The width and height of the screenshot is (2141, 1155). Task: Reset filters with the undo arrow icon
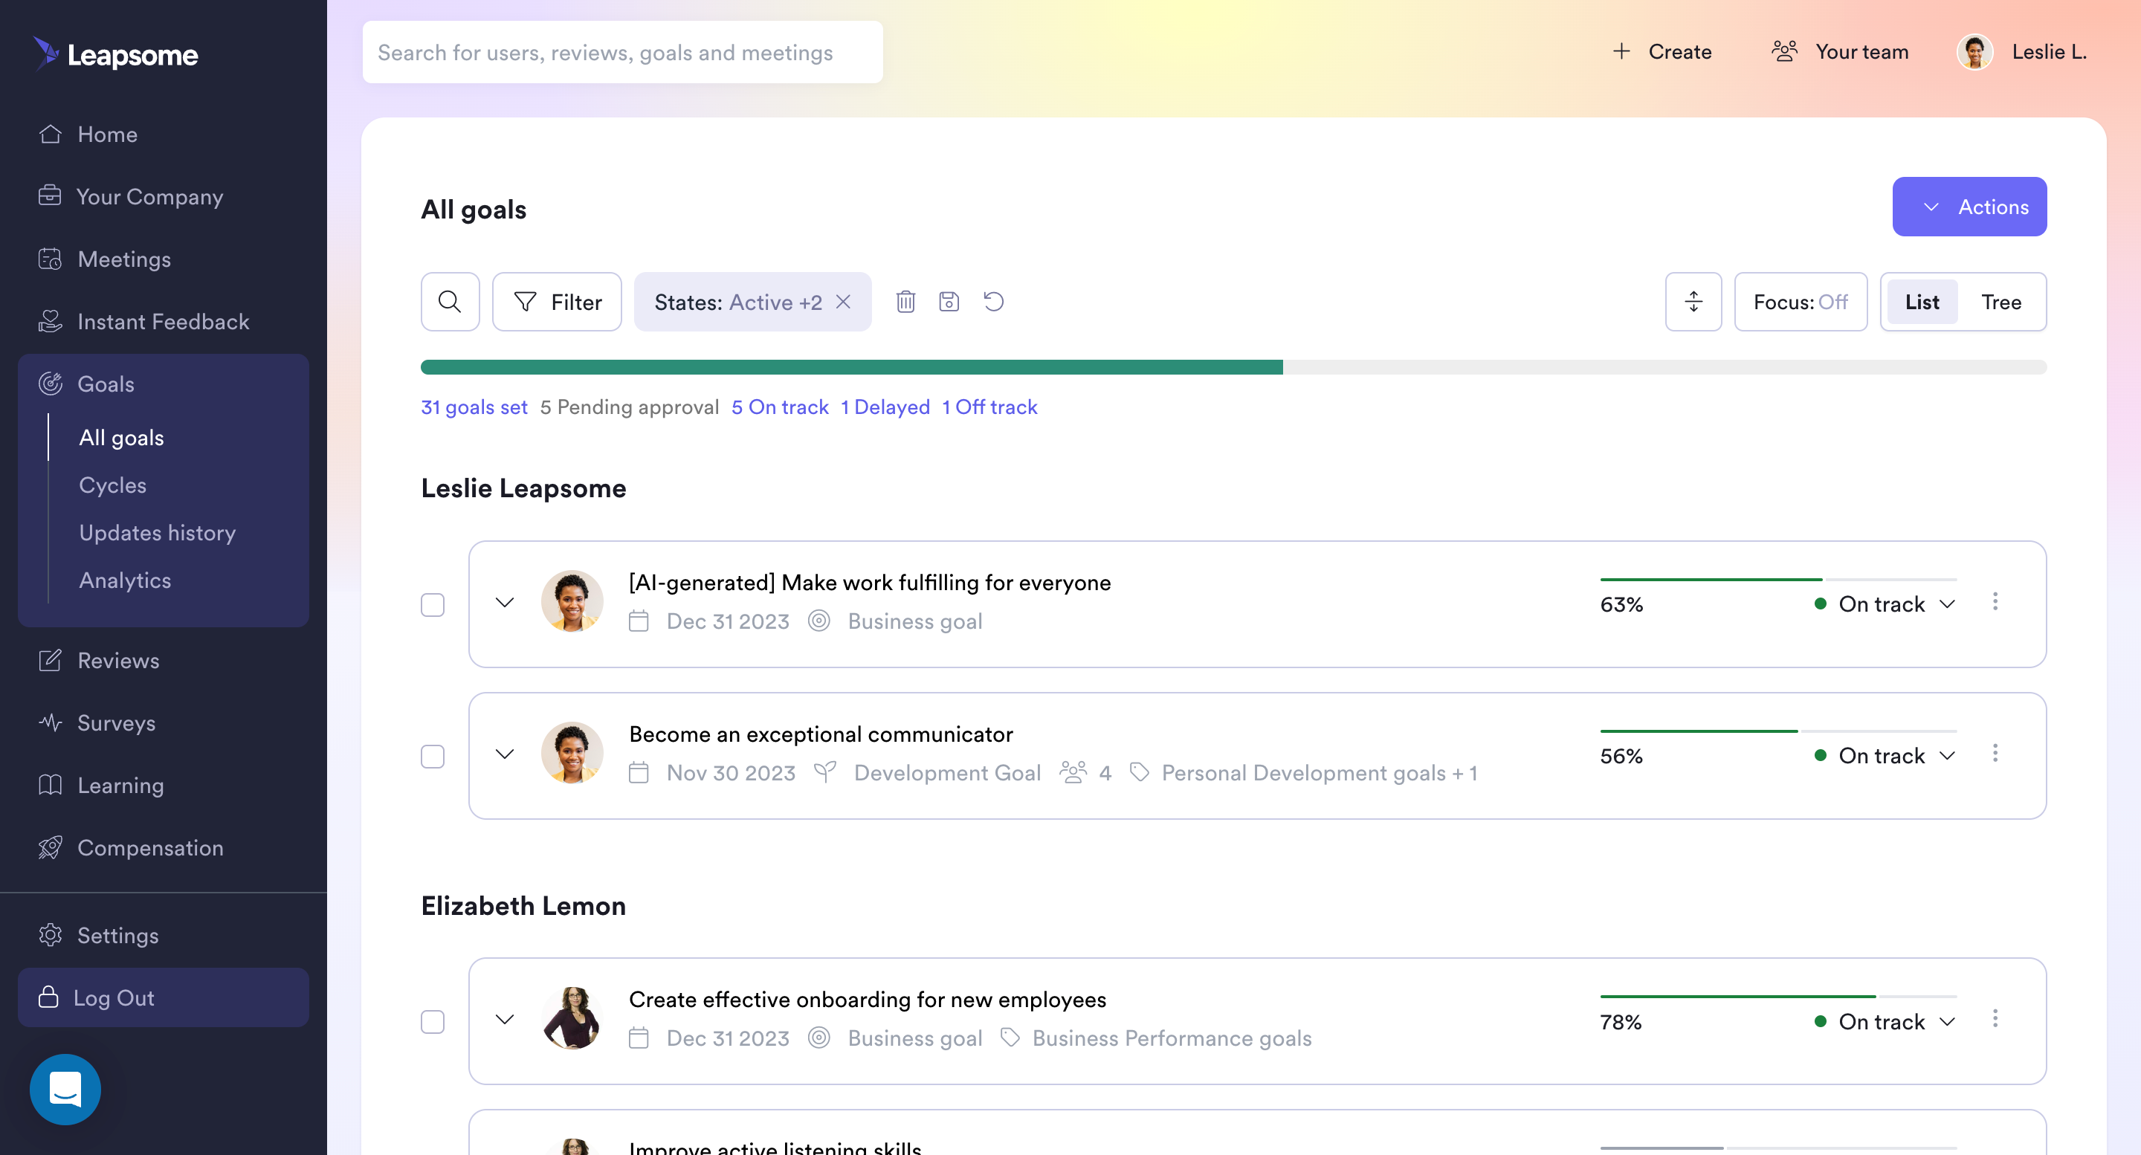[x=994, y=302]
